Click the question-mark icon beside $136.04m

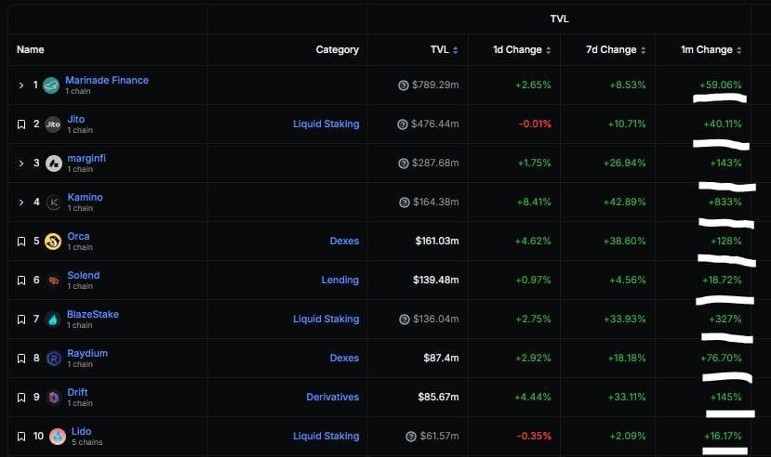405,320
